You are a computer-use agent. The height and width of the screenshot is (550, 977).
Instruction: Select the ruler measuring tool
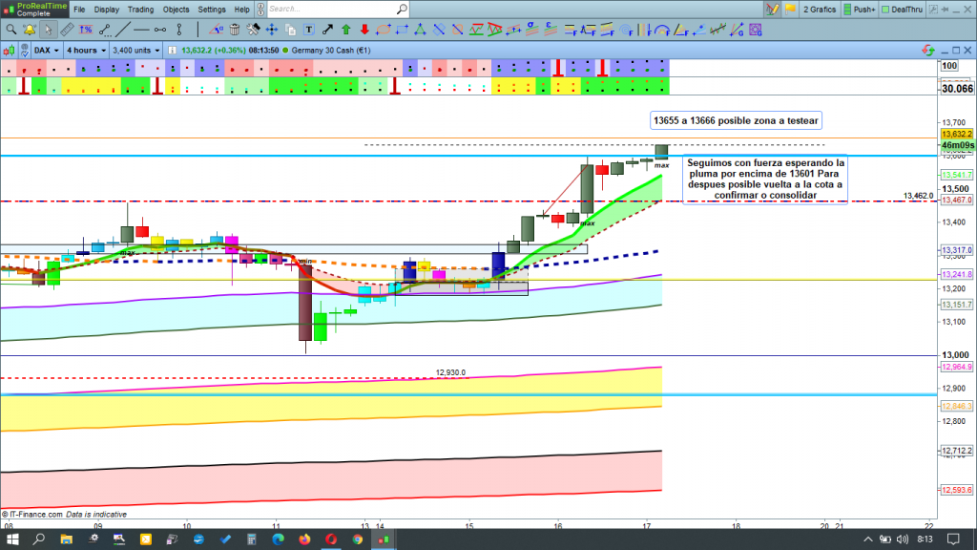click(67, 29)
